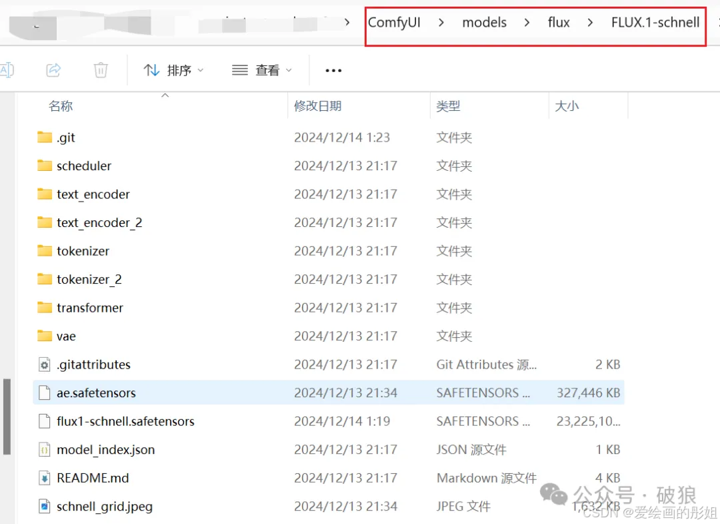This screenshot has height=524, width=720.
Task: Expand chevron before ComfyUI breadcrumb
Action: pyautogui.click(x=347, y=22)
